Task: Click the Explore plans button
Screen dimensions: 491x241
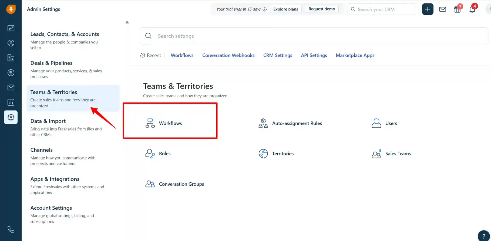Action: click(286, 9)
